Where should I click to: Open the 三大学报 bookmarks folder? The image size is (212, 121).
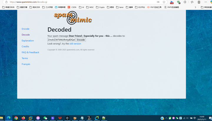pos(47,7)
